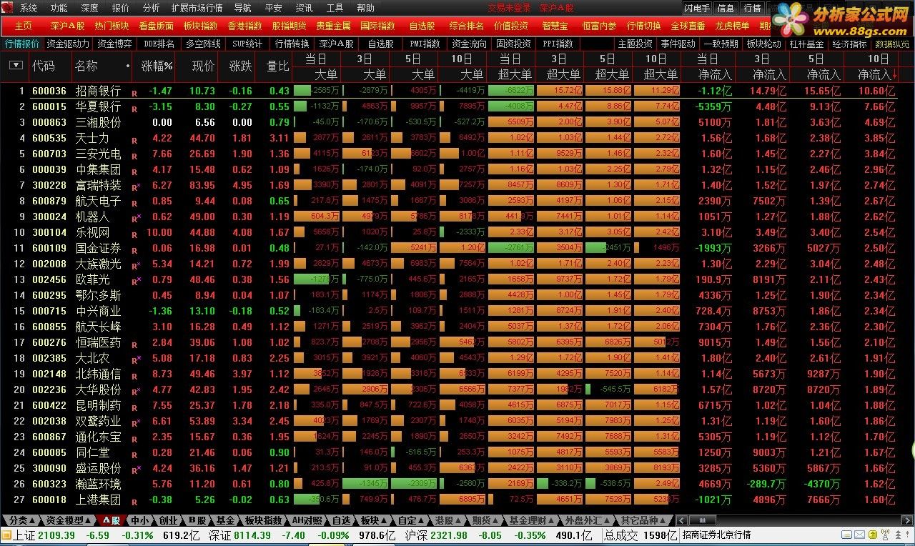Click the 交易未登录 link
Image resolution: width=915 pixels, height=546 pixels.
point(510,8)
